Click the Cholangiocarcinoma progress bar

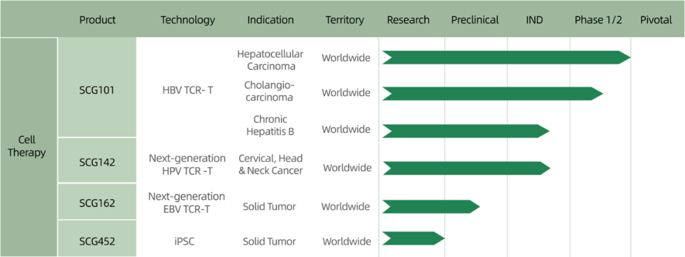point(492,93)
